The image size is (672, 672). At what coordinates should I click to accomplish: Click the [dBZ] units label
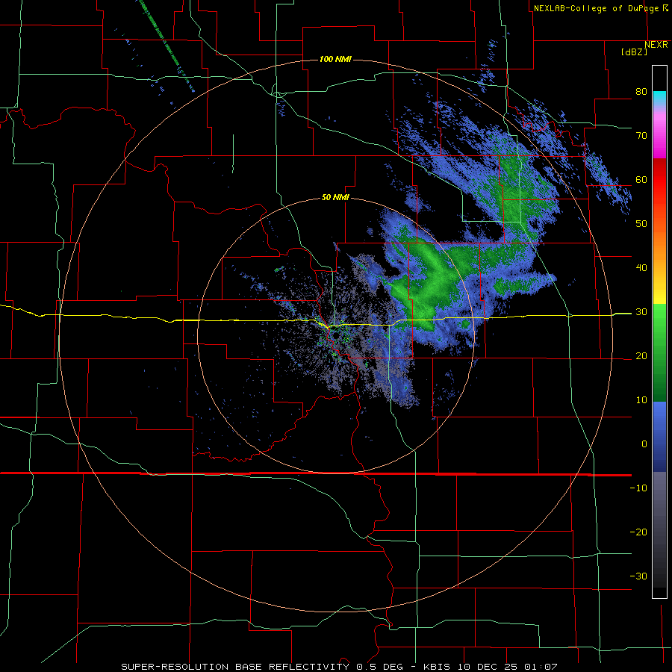pos(634,52)
